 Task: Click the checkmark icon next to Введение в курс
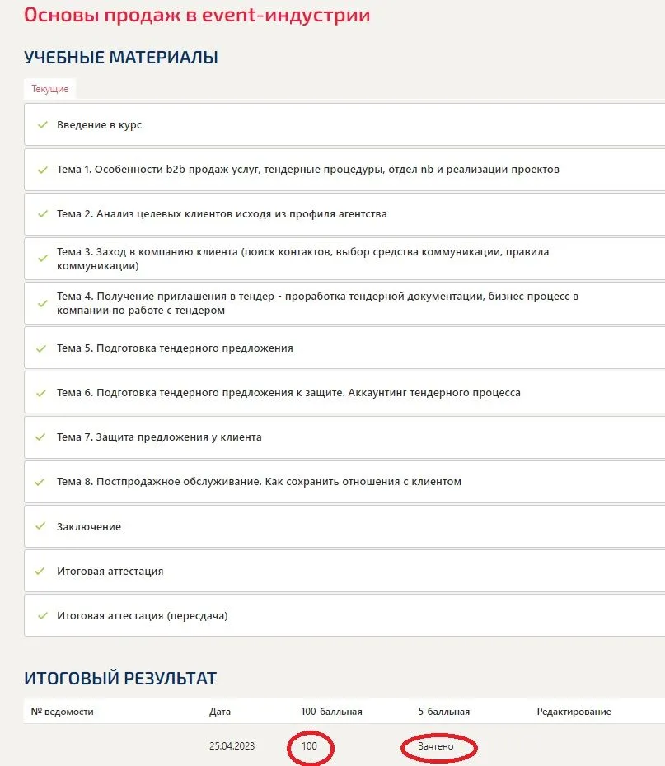(x=43, y=125)
